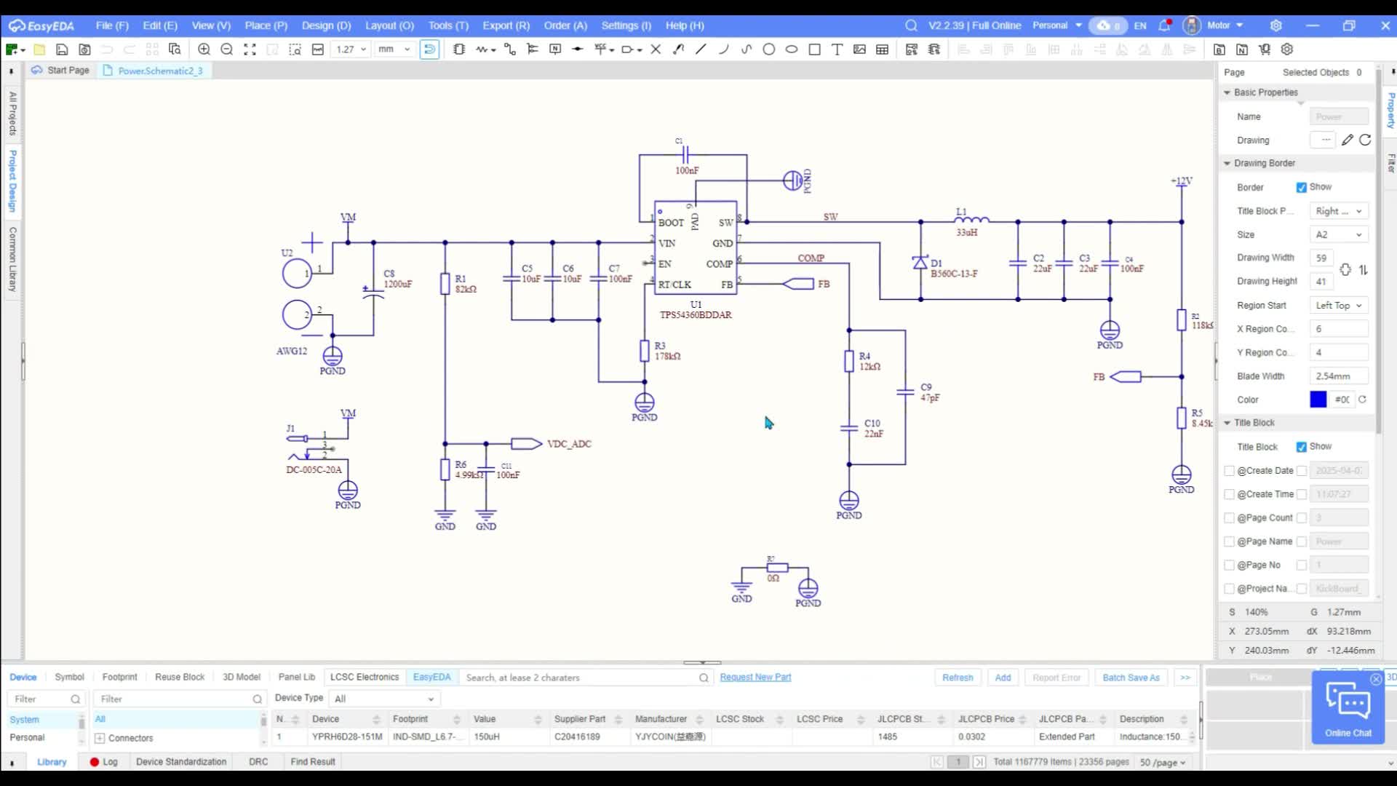Click the notification bell icon
The height and width of the screenshot is (786, 1397).
(x=1164, y=25)
